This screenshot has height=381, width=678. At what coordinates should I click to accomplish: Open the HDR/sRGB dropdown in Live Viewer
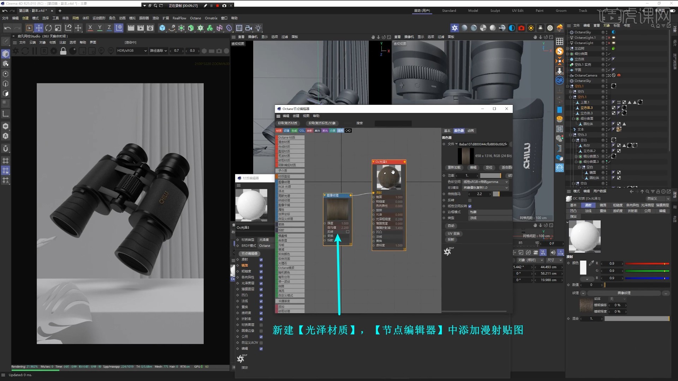[x=131, y=50]
